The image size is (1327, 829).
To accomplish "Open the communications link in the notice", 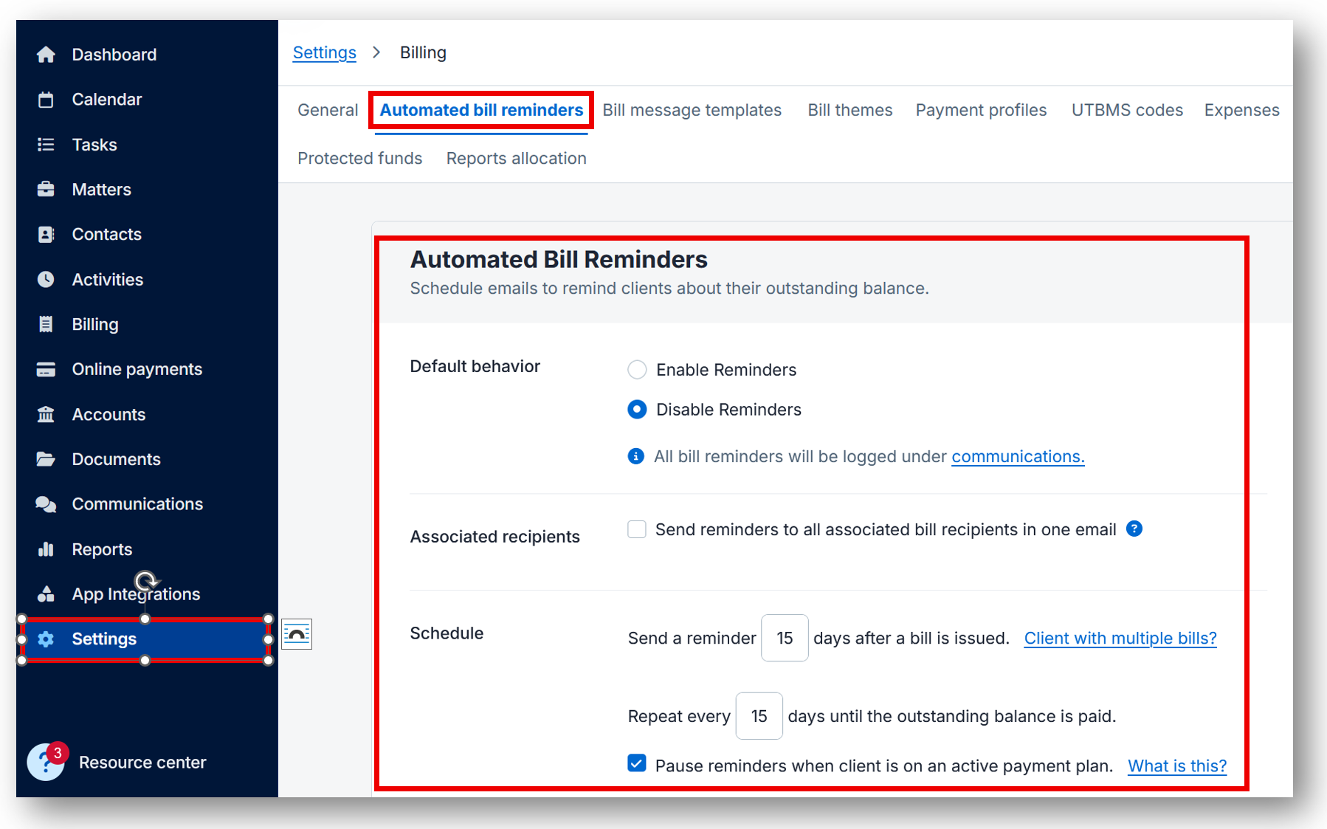I will [1017, 456].
